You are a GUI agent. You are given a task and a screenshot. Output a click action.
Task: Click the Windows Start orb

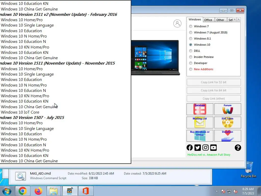click(x=7, y=191)
